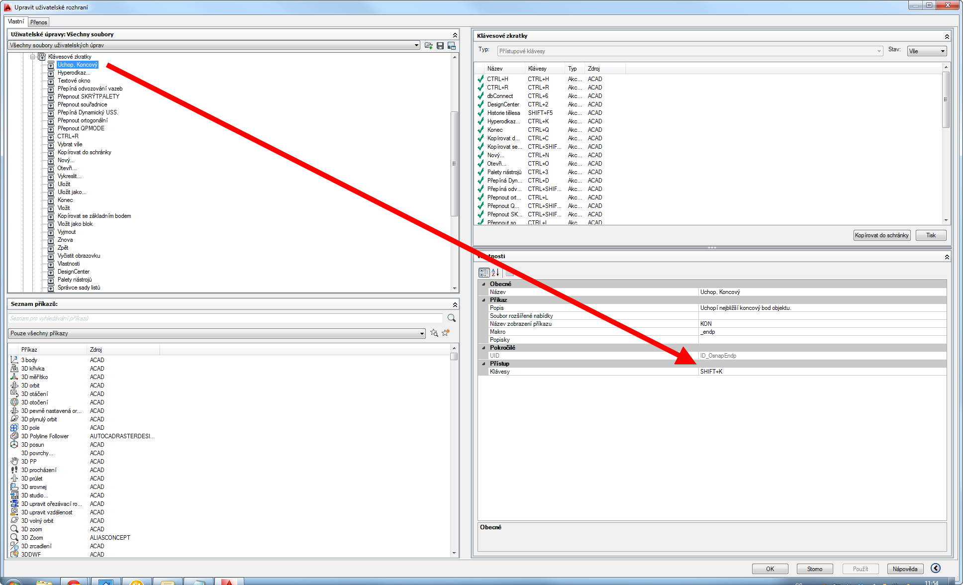The height and width of the screenshot is (585, 963).
Task: Collapse the Obecné property category
Action: click(x=483, y=284)
